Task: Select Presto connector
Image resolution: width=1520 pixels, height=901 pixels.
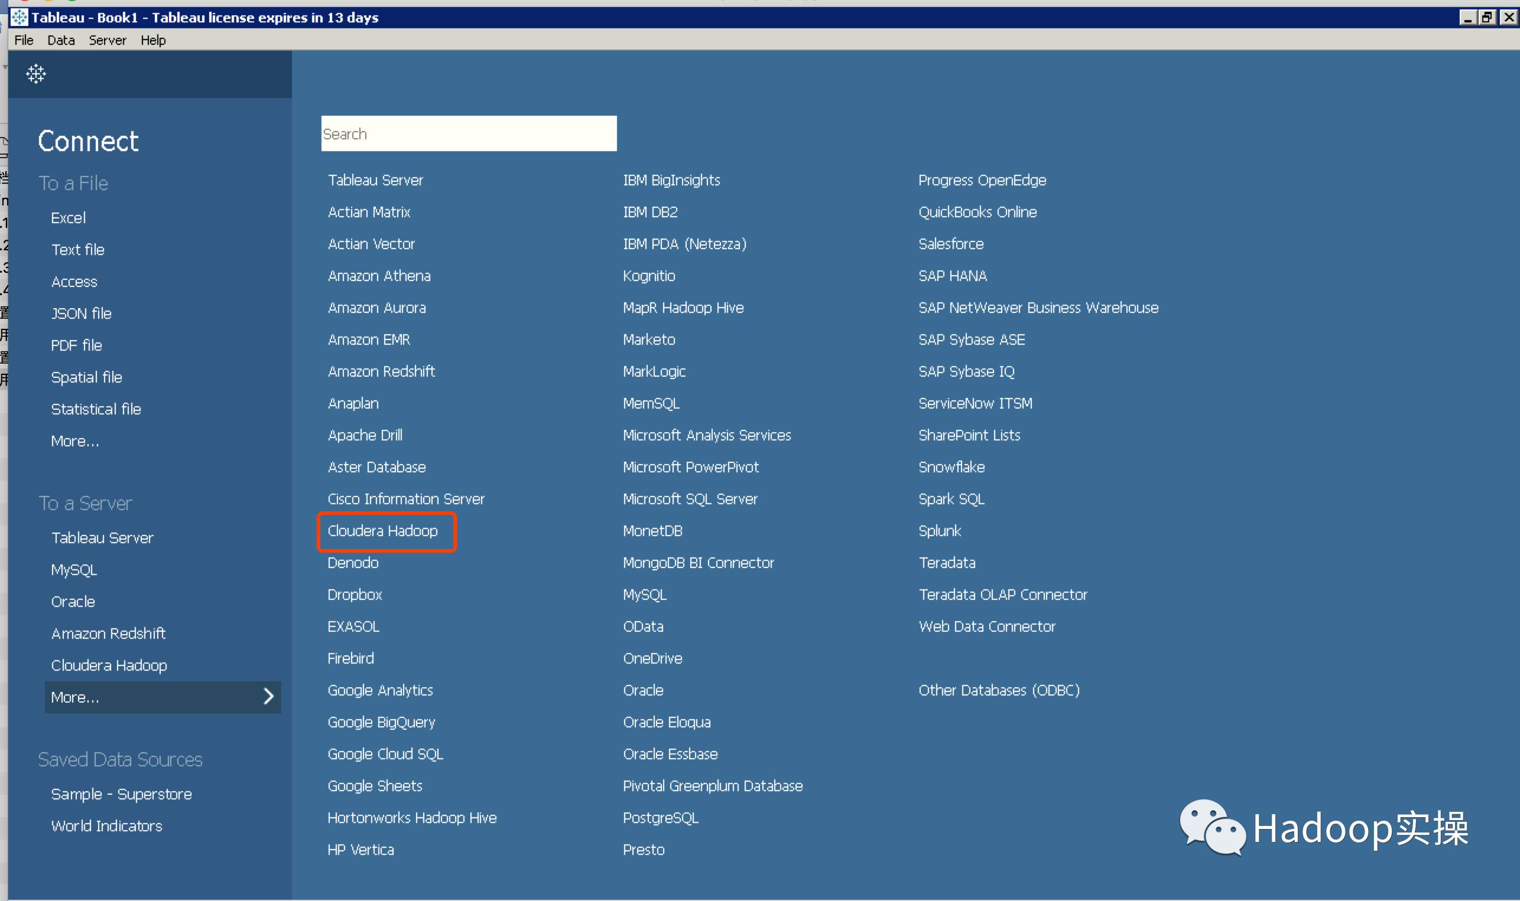Action: point(644,850)
